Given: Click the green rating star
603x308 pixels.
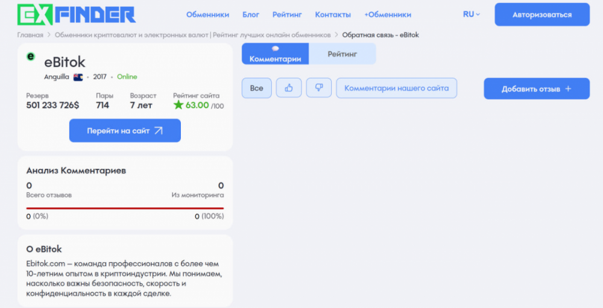Looking at the screenshot, I should 178,105.
